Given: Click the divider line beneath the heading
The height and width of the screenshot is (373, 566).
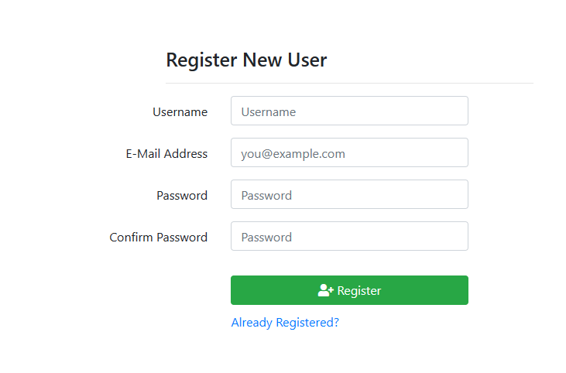Looking at the screenshot, I should pos(349,83).
